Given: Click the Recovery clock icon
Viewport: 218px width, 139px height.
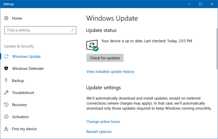Looking at the screenshot, I should pos(6,105).
